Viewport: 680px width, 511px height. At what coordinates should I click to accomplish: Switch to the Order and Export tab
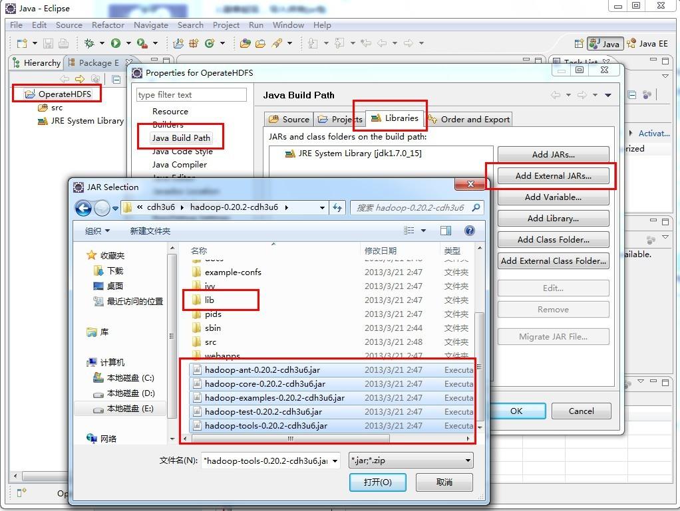click(469, 119)
